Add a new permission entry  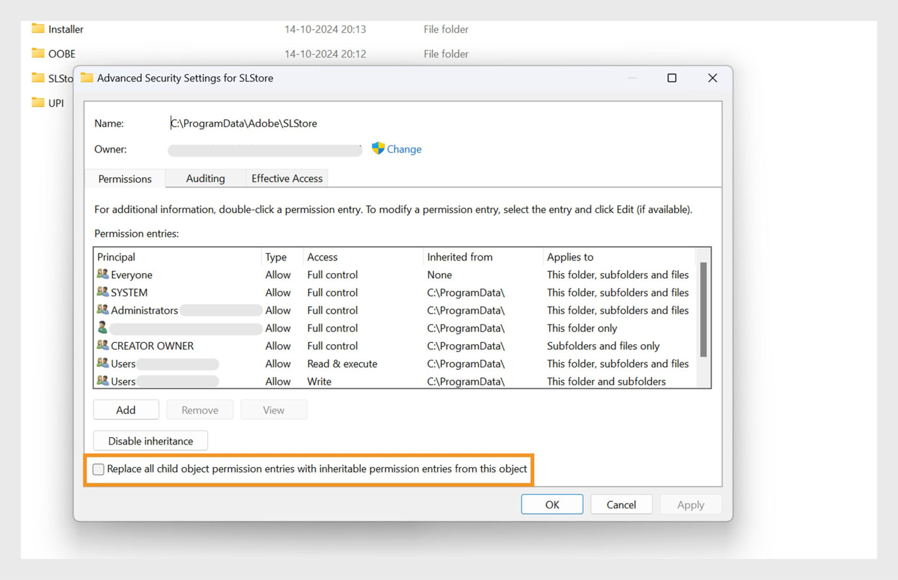(125, 409)
